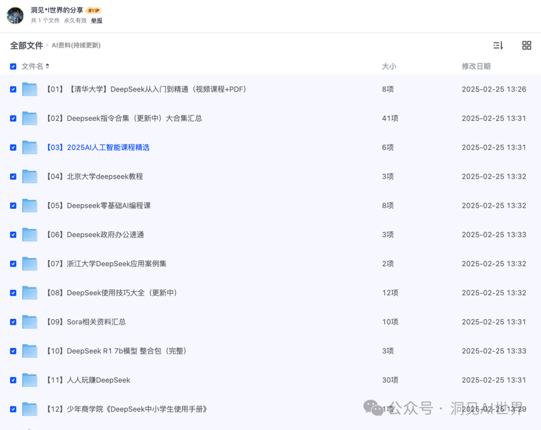Click the 举报 report link
The width and height of the screenshot is (541, 430).
click(97, 21)
